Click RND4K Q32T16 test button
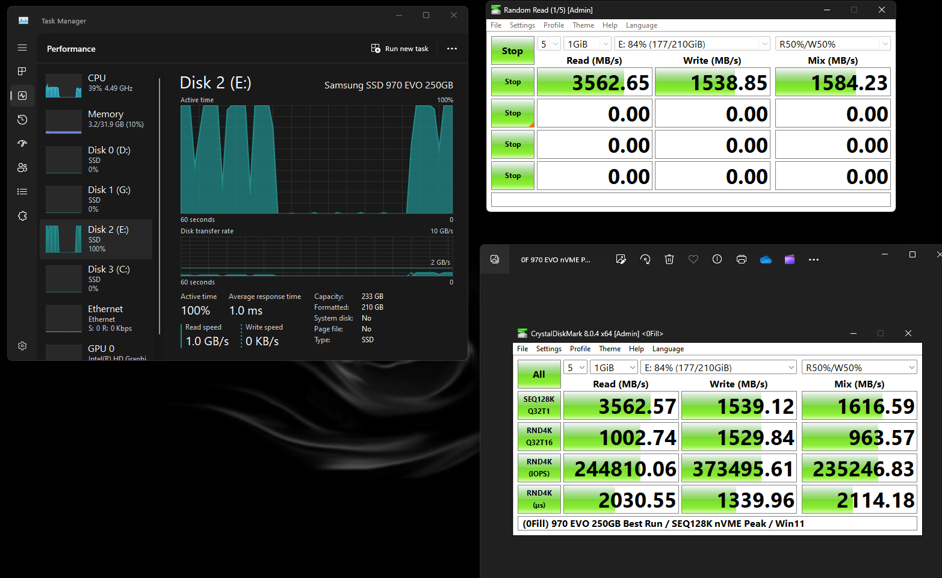The height and width of the screenshot is (578, 942). [539, 437]
